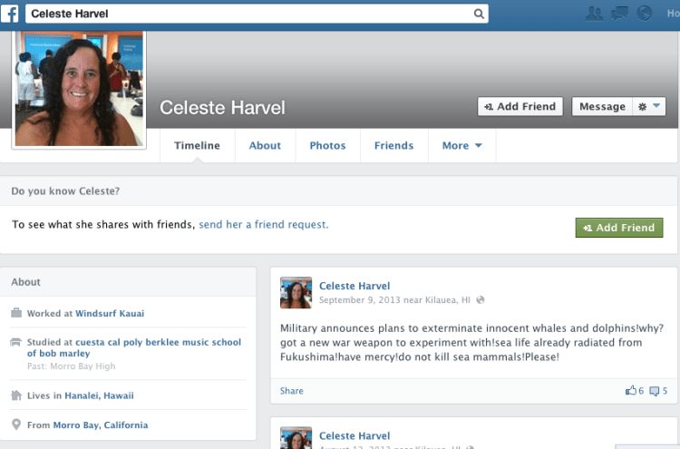Click Share on the whales post
Viewport: 680px width, 449px height.
coord(291,391)
